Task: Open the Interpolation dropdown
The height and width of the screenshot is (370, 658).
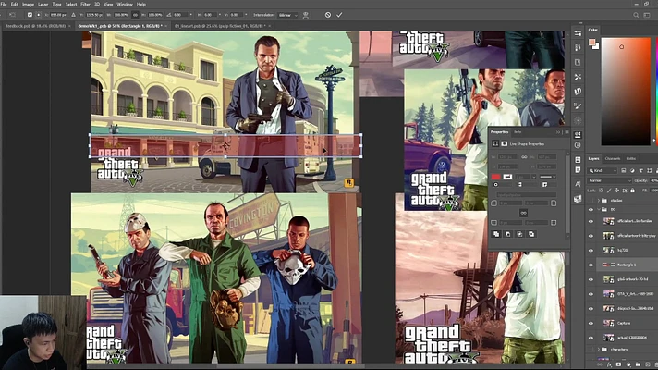Action: (x=288, y=15)
